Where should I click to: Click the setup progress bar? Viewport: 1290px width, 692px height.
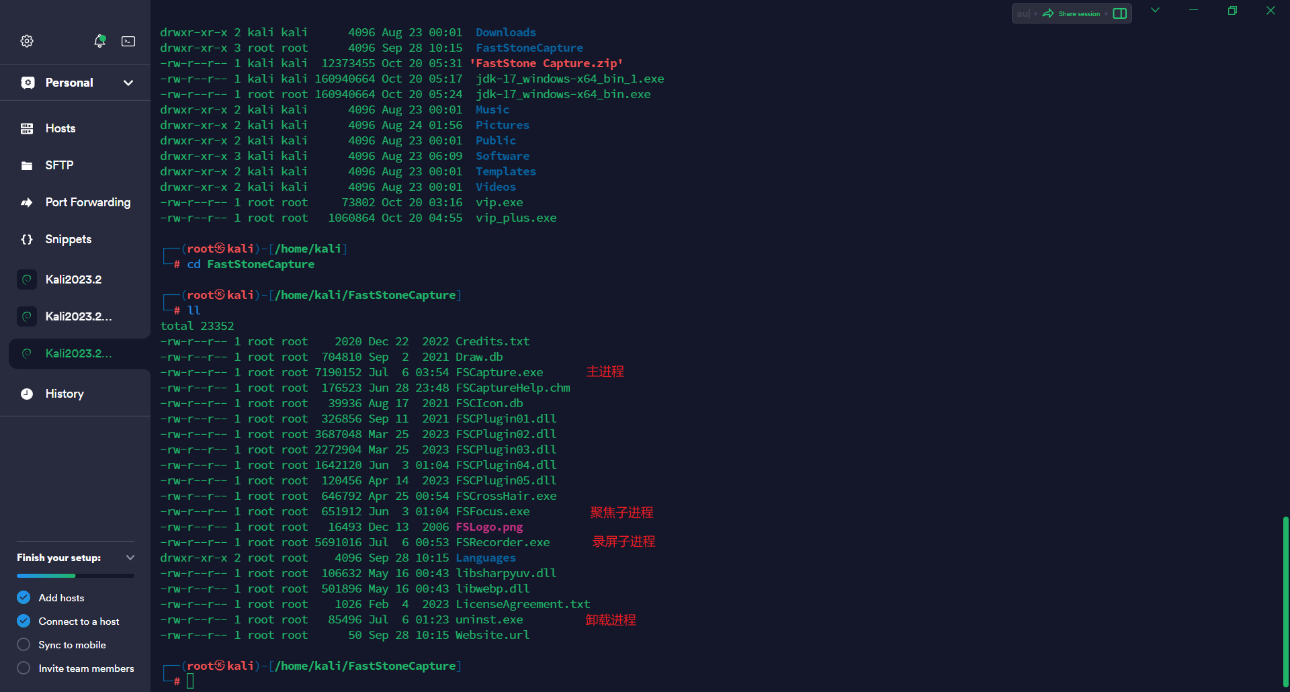pyautogui.click(x=75, y=576)
